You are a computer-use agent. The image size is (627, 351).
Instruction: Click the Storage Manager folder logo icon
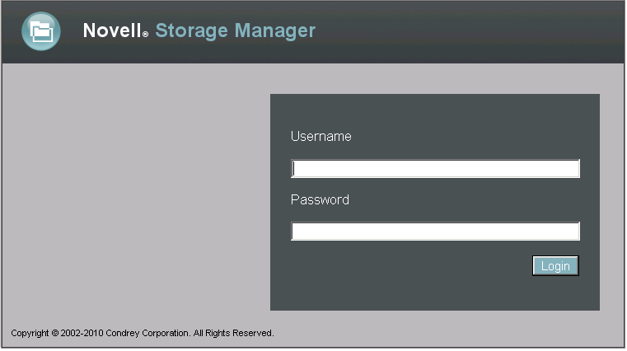pos(40,31)
